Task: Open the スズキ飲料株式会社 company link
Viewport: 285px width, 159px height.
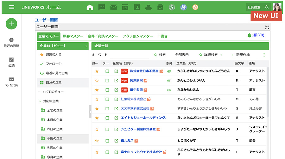Action: [135, 108]
